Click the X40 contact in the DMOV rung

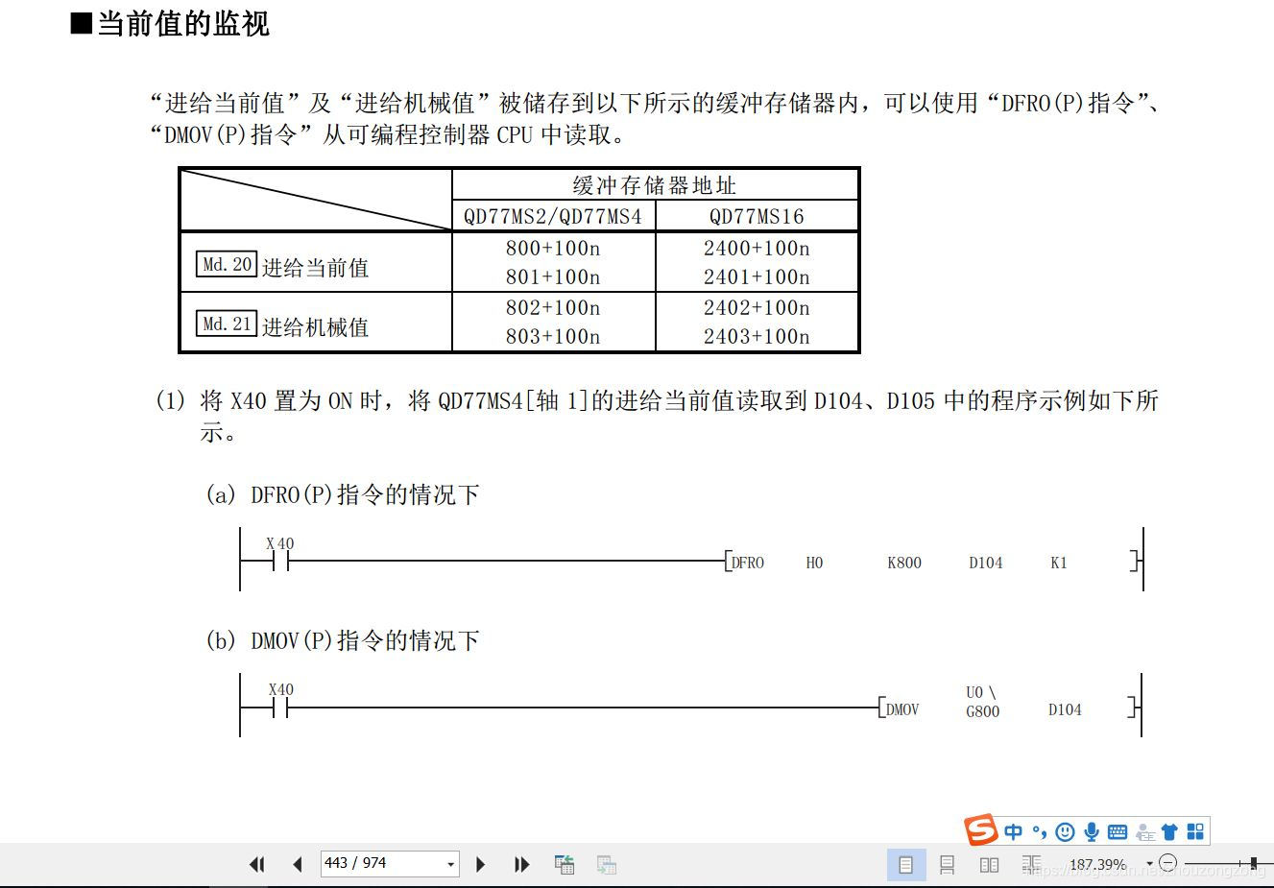coord(280,702)
